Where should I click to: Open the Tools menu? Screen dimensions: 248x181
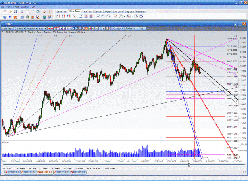coord(9,7)
